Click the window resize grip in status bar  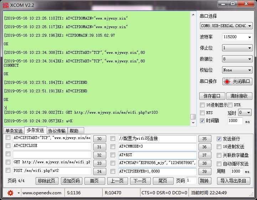(251, 195)
